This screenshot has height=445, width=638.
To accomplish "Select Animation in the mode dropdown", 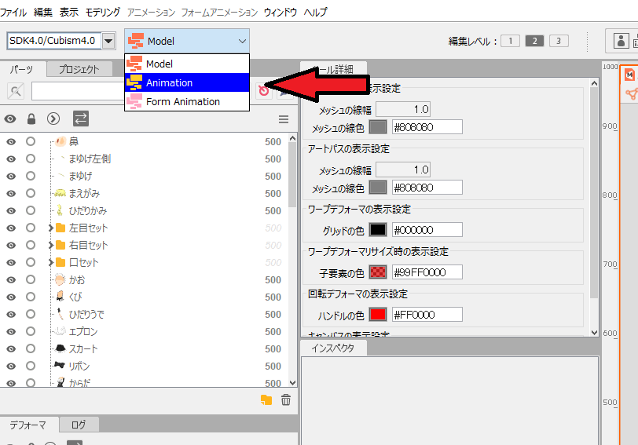I will click(187, 83).
